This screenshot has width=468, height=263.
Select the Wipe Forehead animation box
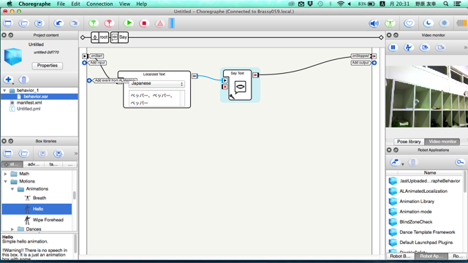48,220
